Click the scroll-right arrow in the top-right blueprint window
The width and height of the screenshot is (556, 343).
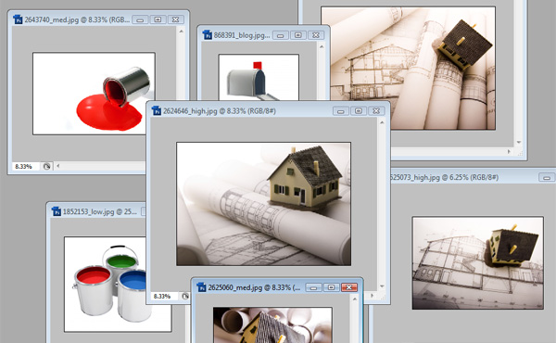click(509, 151)
